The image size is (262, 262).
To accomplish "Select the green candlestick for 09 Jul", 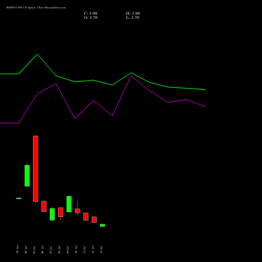I will pos(69,204).
